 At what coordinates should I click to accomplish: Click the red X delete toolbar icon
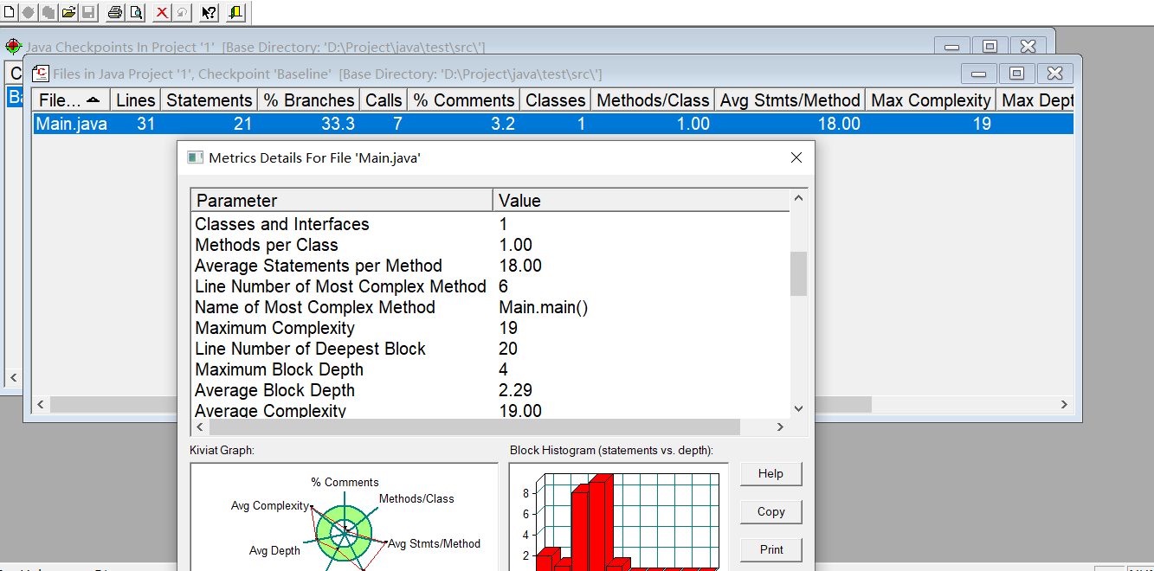[x=162, y=12]
